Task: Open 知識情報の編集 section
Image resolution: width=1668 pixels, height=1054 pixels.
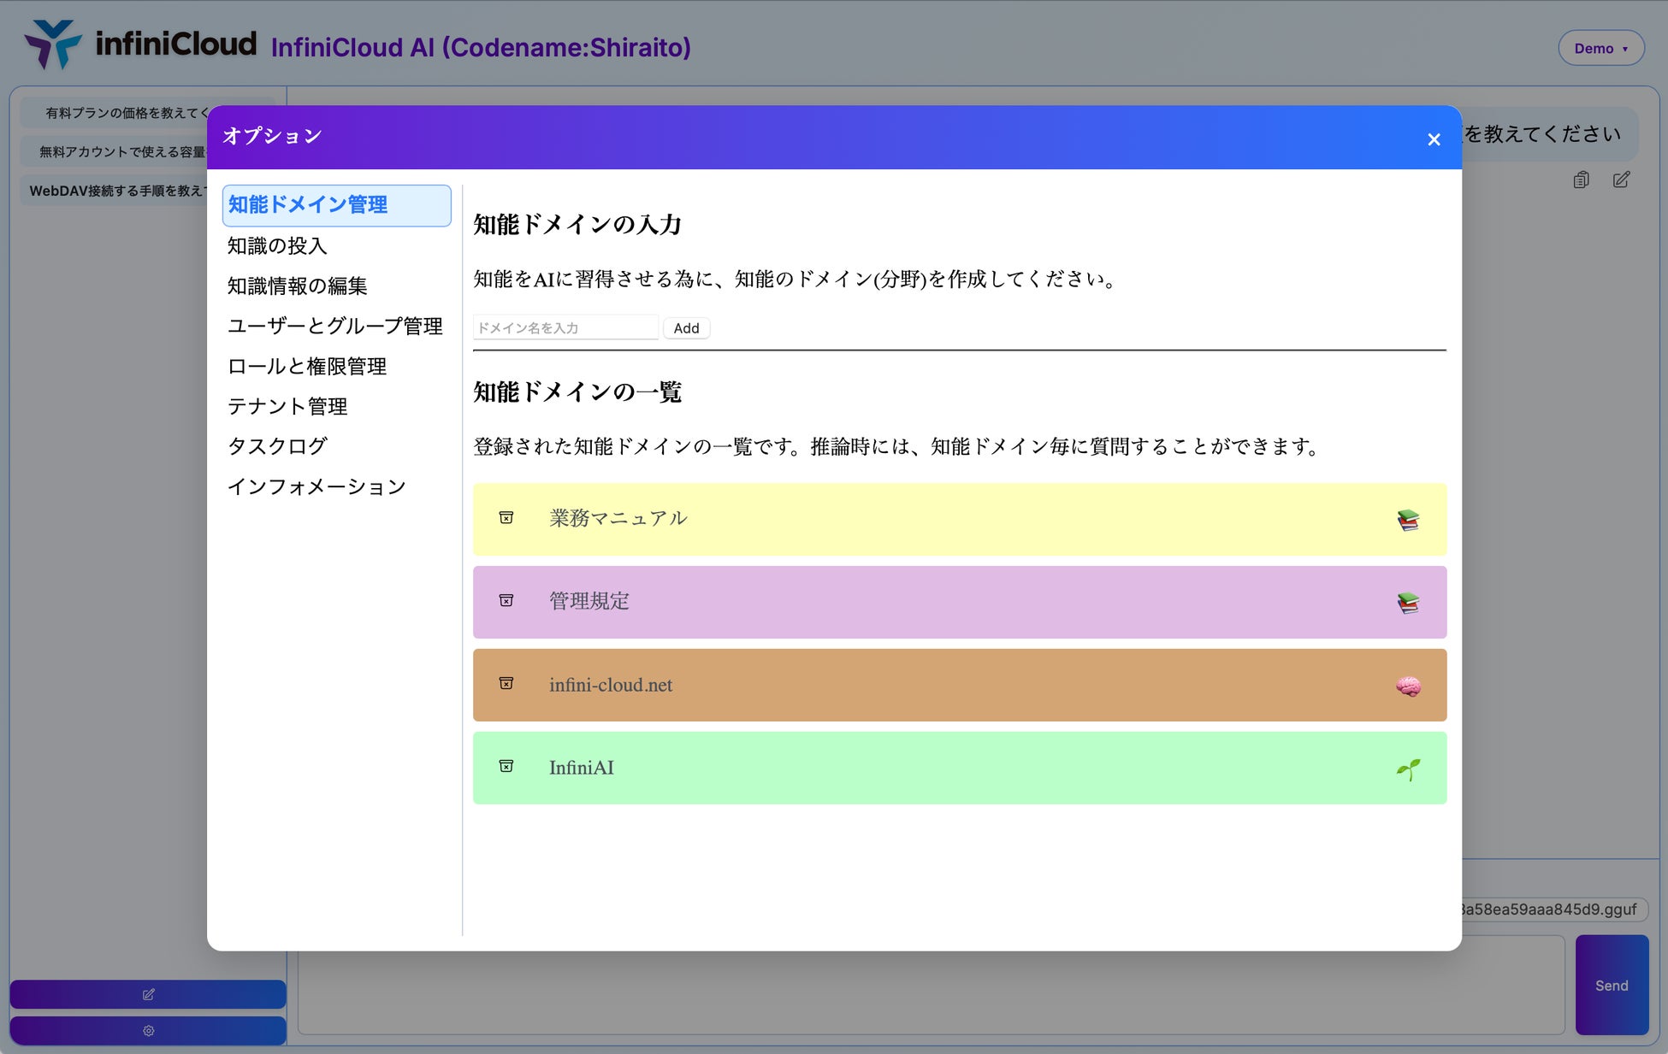Action: click(x=297, y=286)
